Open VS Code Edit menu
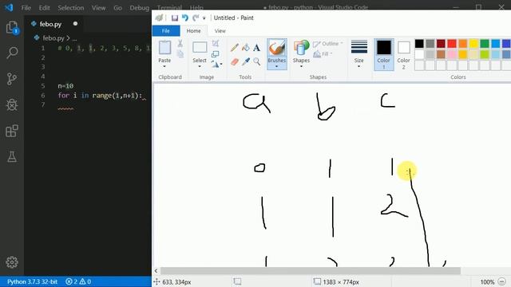The width and height of the screenshot is (511, 287). 45,8
